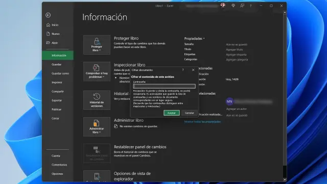The image size is (327, 184).
Task: Open Historial de versiones button
Action: click(97, 100)
